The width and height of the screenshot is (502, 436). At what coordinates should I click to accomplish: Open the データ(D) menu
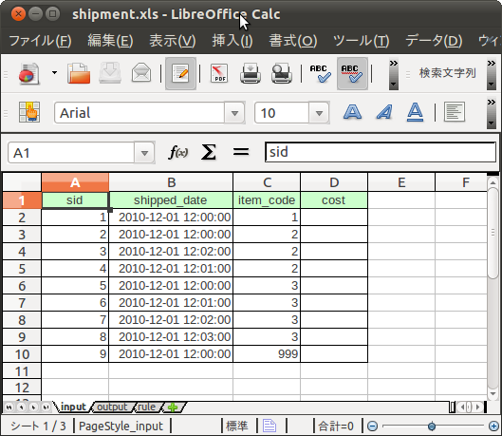pos(434,41)
